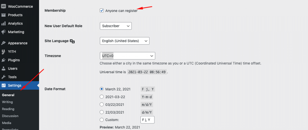Click the Users person icon

click(4, 68)
